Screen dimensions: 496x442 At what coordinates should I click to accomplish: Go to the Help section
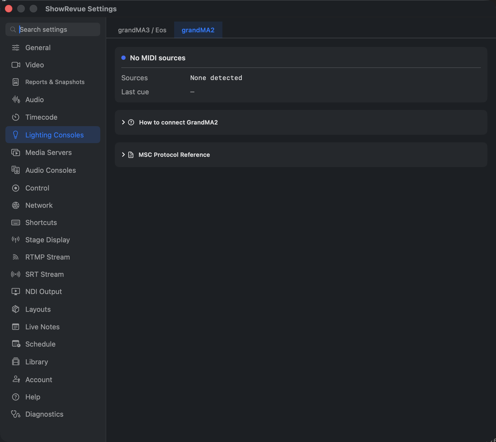[53, 397]
